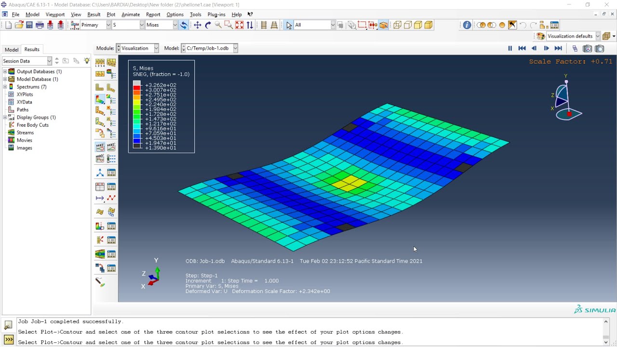Click the Auto-Fit View icon
The height and width of the screenshot is (347, 617).
tap(240, 25)
